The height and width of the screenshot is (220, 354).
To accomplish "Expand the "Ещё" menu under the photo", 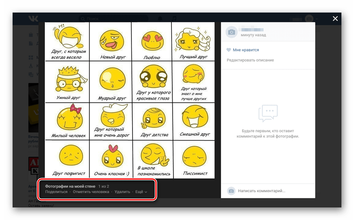I will [141, 192].
